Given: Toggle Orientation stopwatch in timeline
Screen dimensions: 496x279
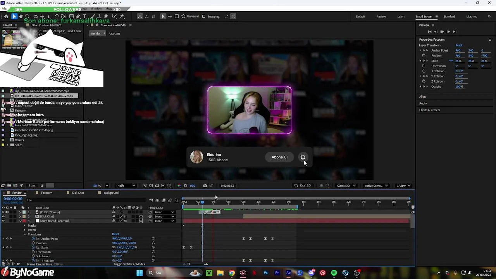Looking at the screenshot, I should point(33,252).
